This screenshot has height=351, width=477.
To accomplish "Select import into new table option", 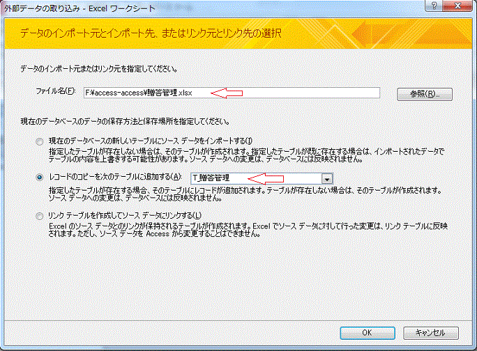I will tap(39, 141).
